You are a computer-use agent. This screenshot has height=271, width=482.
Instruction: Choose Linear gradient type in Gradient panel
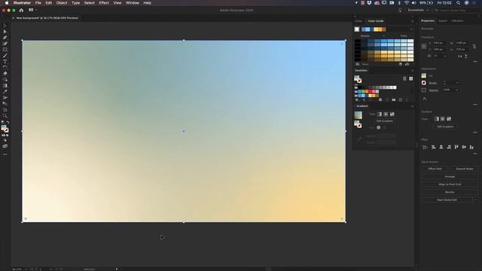point(380,114)
